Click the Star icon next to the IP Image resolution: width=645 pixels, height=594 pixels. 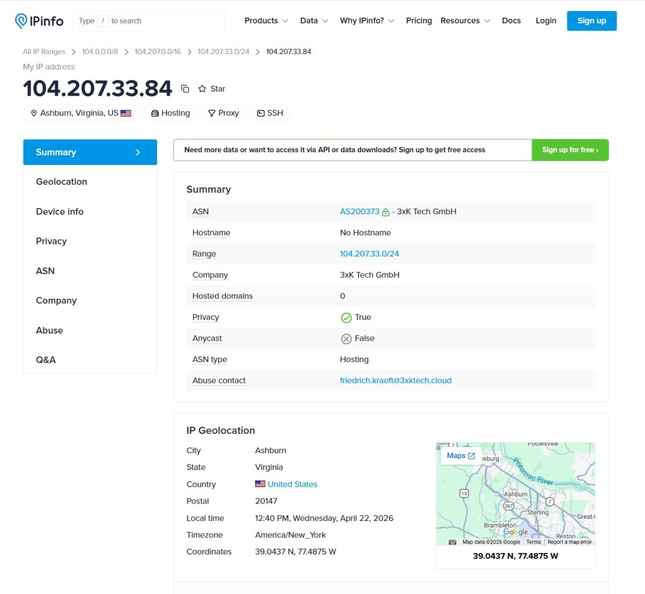[x=202, y=89]
